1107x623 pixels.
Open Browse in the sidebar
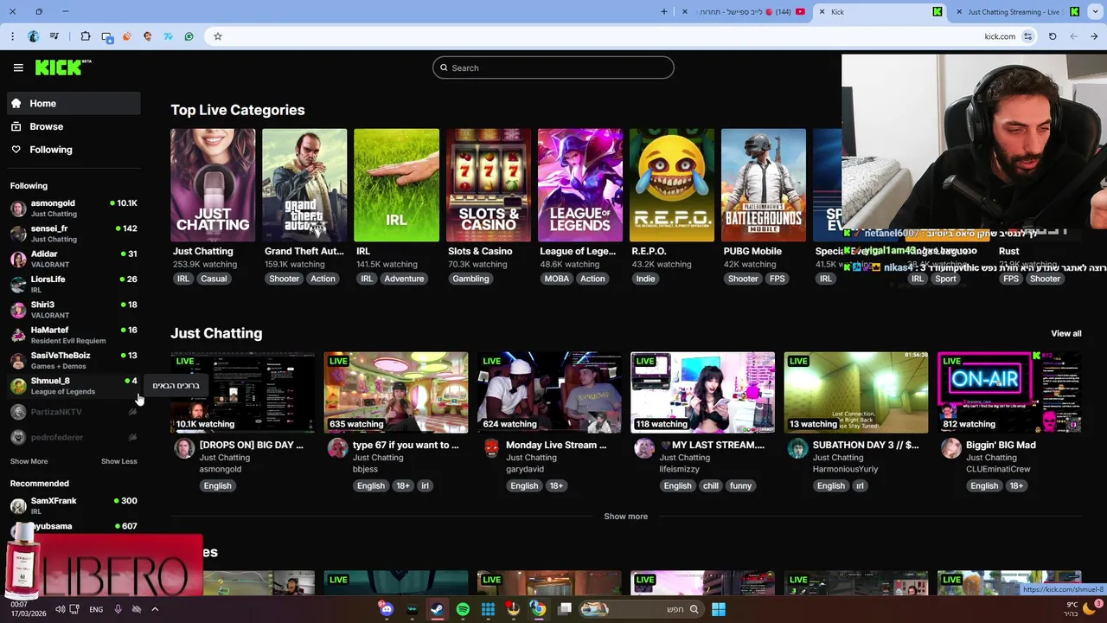pyautogui.click(x=74, y=126)
